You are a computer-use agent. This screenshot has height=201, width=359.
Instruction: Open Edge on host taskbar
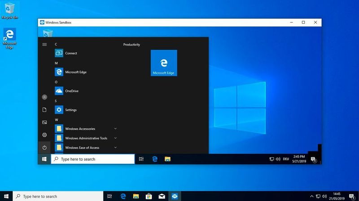(123, 196)
